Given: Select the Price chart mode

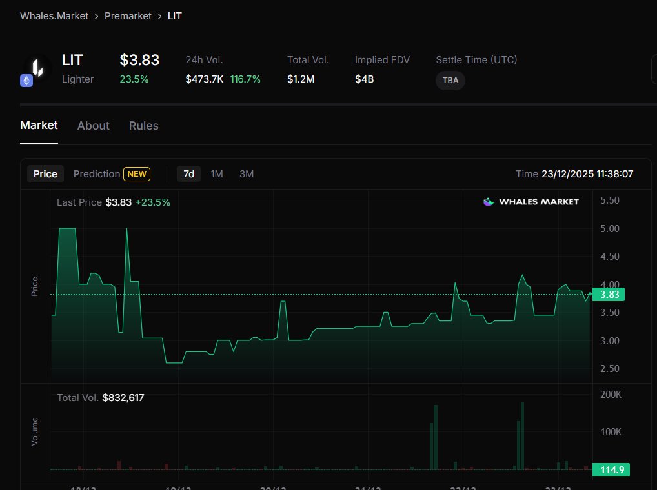Looking at the screenshot, I should coord(45,173).
